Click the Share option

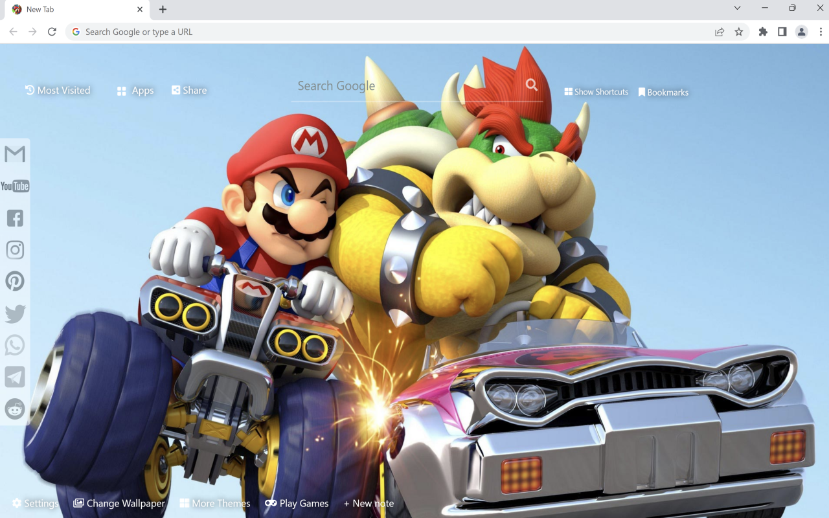(x=189, y=91)
